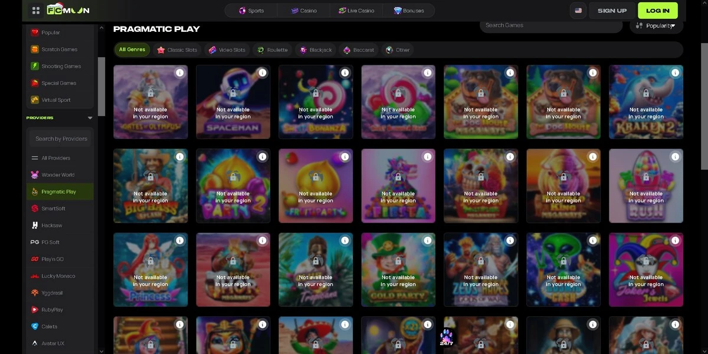Viewport: 708px width, 354px height.
Task: Open the language flag selector
Action: click(x=578, y=11)
